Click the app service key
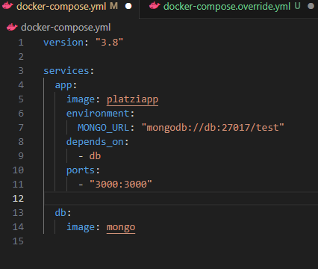Screen dimensions: 318x269 pos(63,85)
